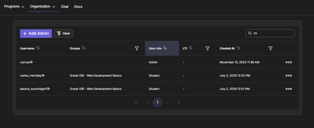Jump to the first page
Image resolution: width=314 pixels, height=128 pixels.
coord(136,103)
